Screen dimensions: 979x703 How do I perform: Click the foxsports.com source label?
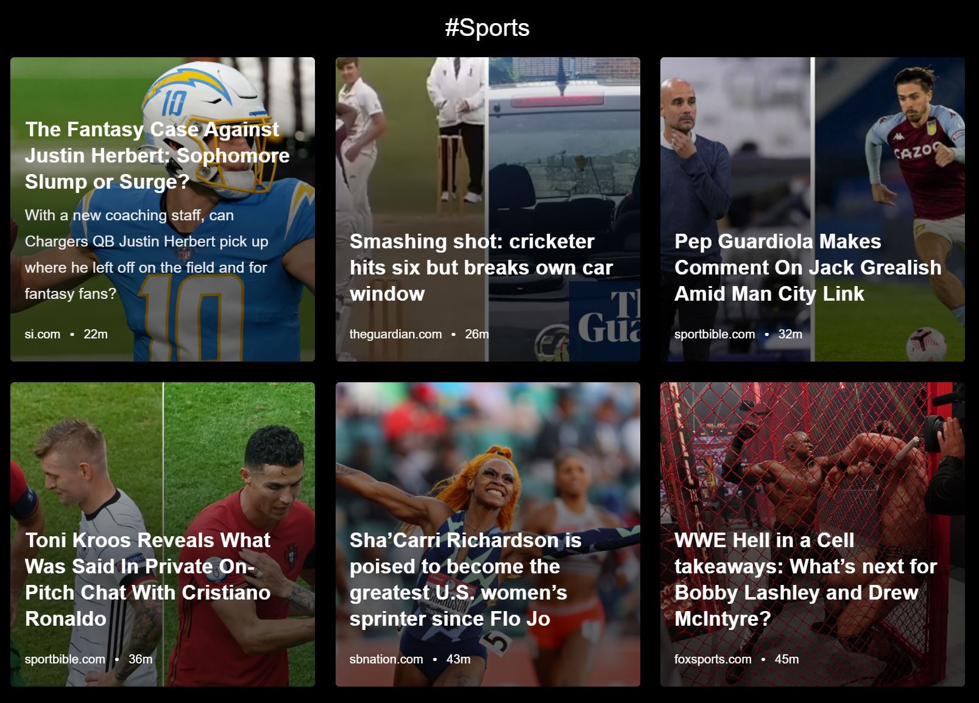[713, 659]
